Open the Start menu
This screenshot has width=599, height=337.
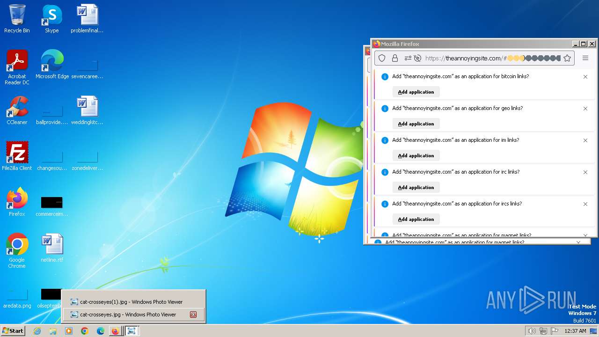click(13, 331)
